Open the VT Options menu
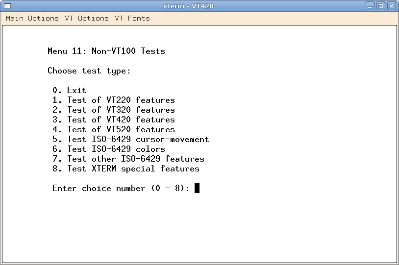Viewport: 399px width, 265px height. click(x=87, y=18)
